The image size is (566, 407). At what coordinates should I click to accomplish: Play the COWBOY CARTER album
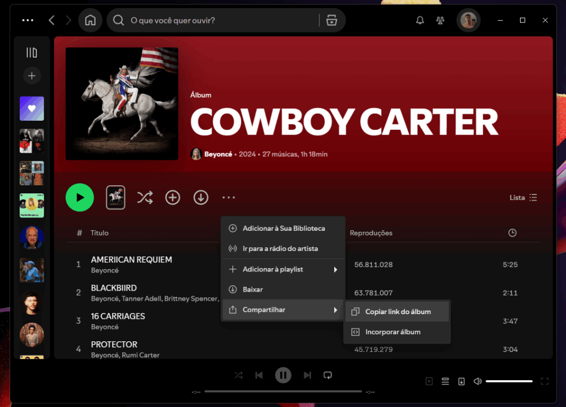(x=80, y=197)
